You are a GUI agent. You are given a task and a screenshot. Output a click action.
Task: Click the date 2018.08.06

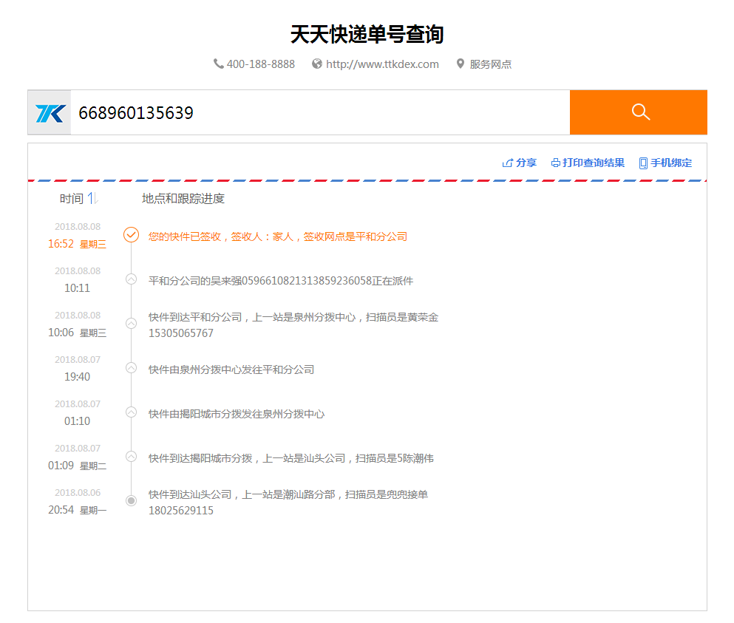[x=78, y=492]
